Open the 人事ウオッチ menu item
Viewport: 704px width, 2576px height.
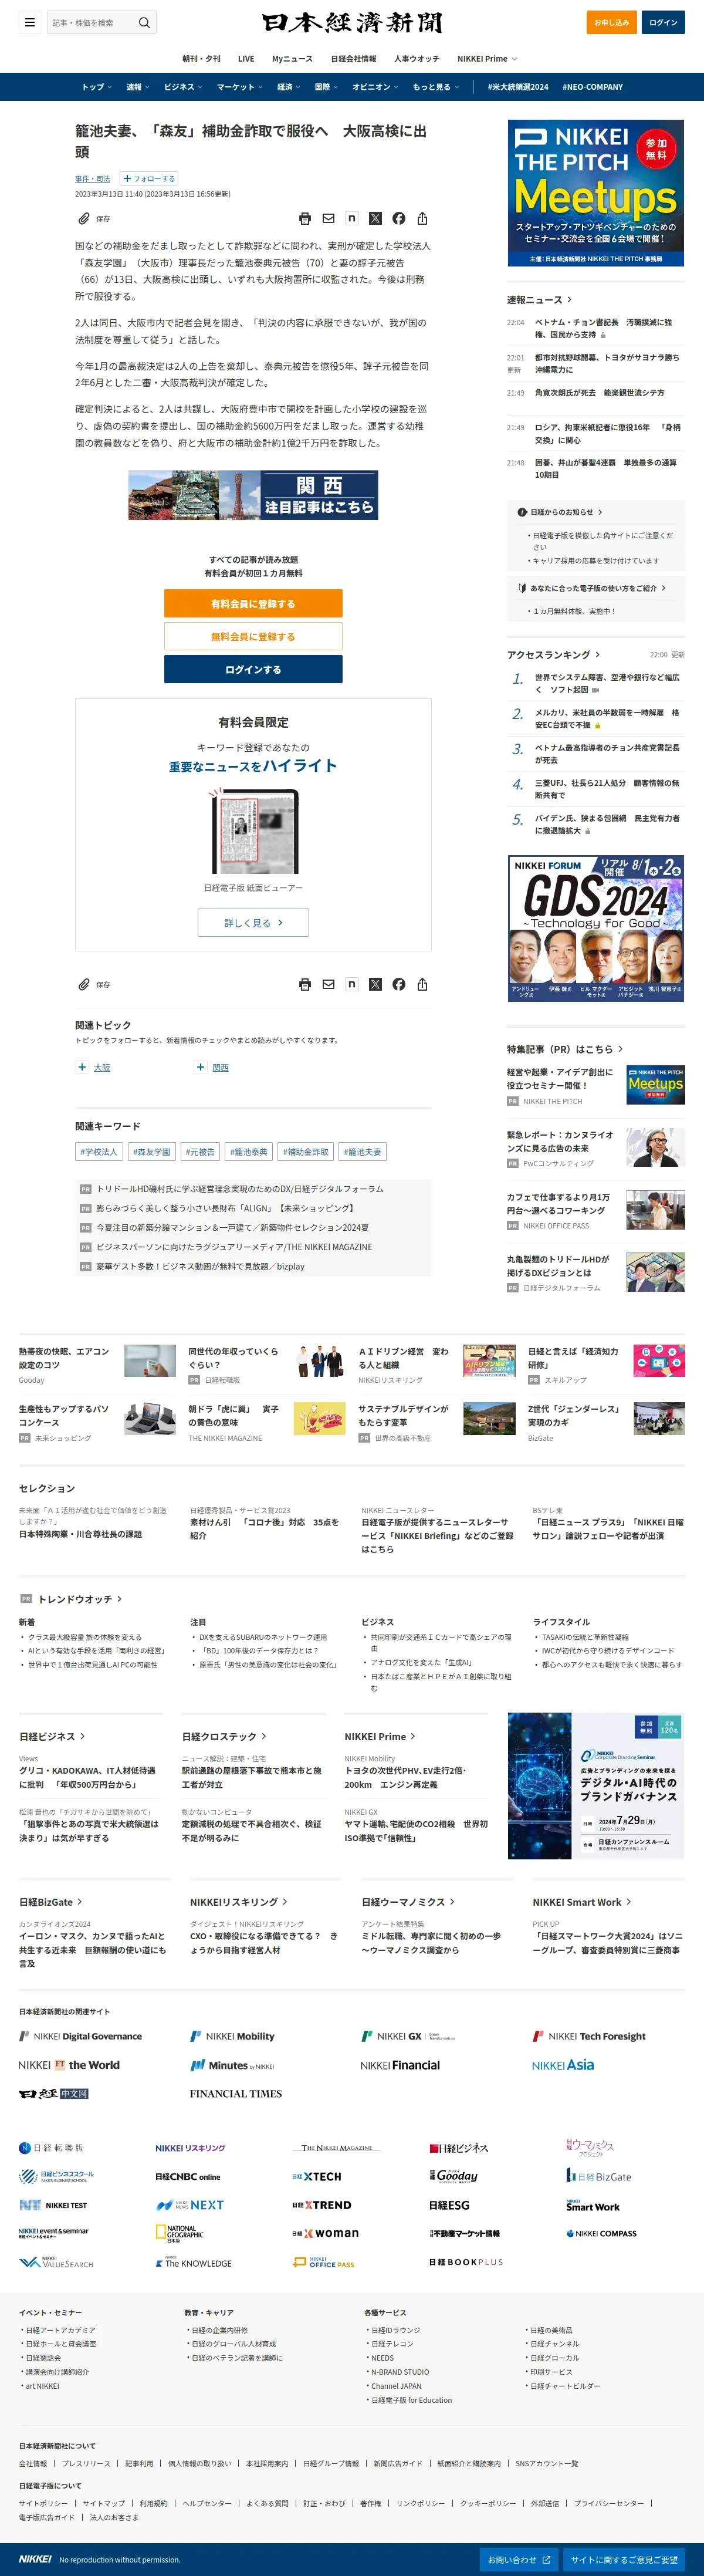tap(418, 59)
